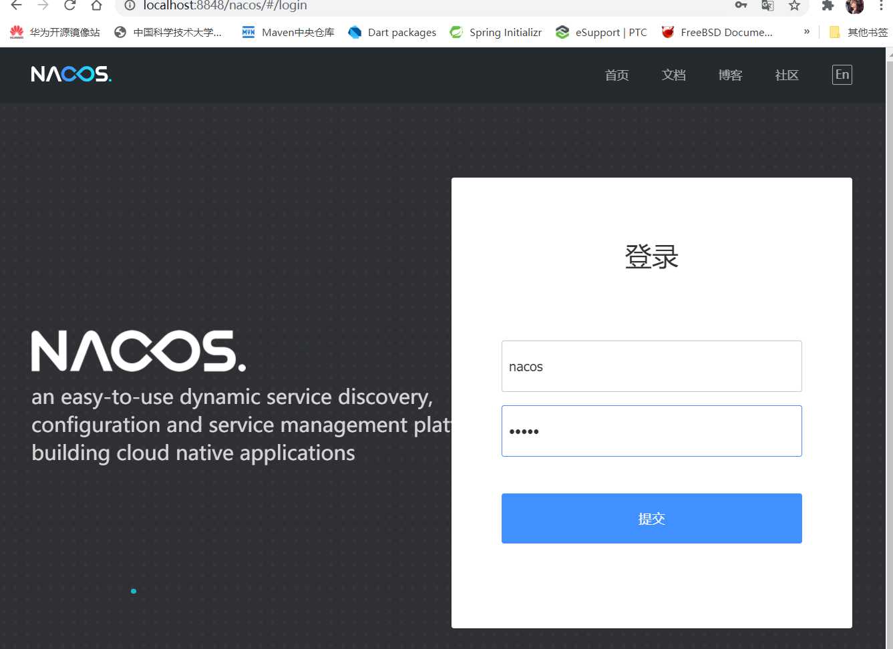Open the 其他书签 bookmarks folder

click(858, 32)
